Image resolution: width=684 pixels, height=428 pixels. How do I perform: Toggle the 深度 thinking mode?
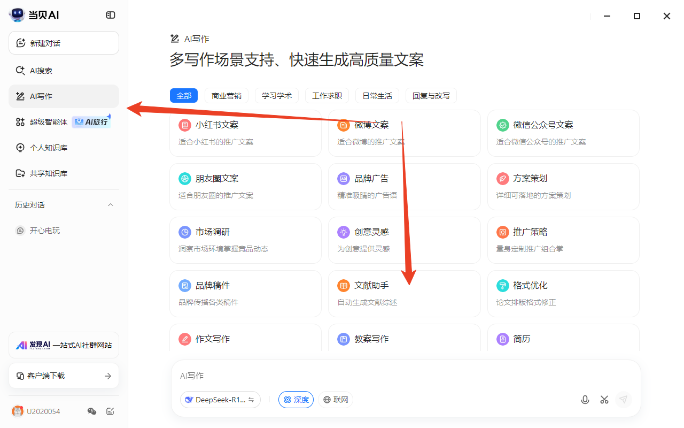click(296, 400)
